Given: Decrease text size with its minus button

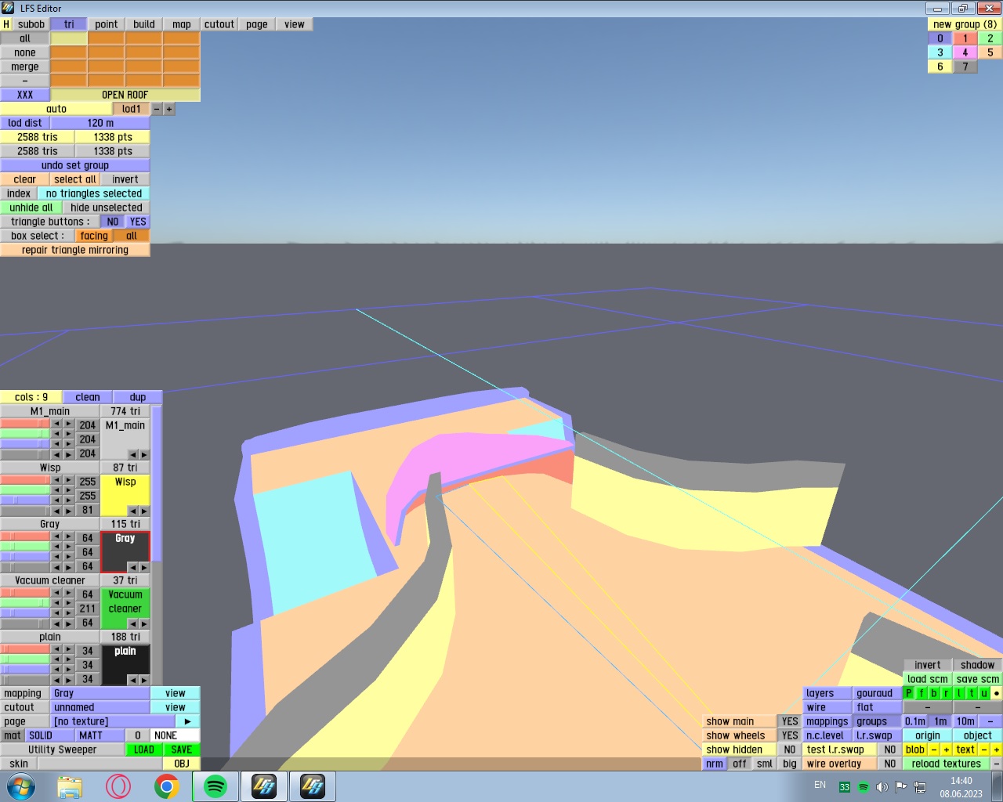Looking at the screenshot, I should (x=984, y=750).
